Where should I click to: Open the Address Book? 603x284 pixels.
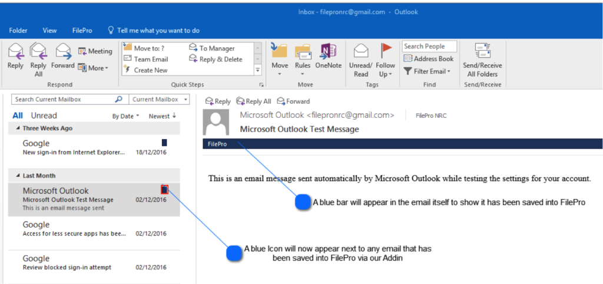[429, 59]
